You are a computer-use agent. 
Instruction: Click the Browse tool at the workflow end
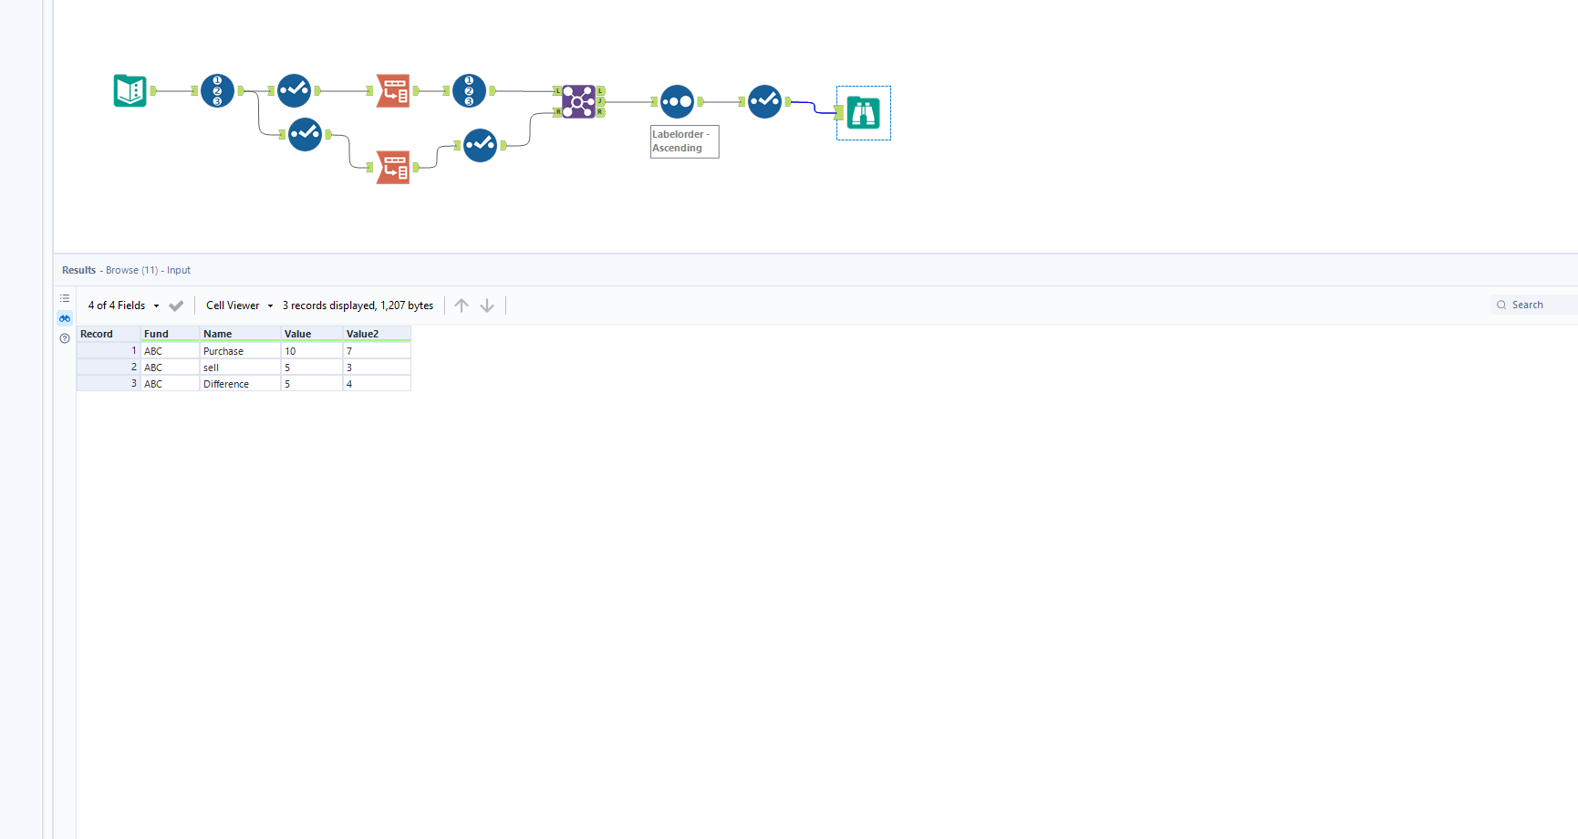coord(863,112)
